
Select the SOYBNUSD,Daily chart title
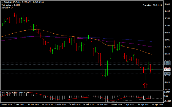click(12, 2)
